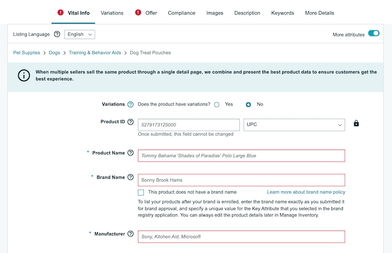Open the Offer tab
Screen dimensions: 392x253
click(x=151, y=13)
